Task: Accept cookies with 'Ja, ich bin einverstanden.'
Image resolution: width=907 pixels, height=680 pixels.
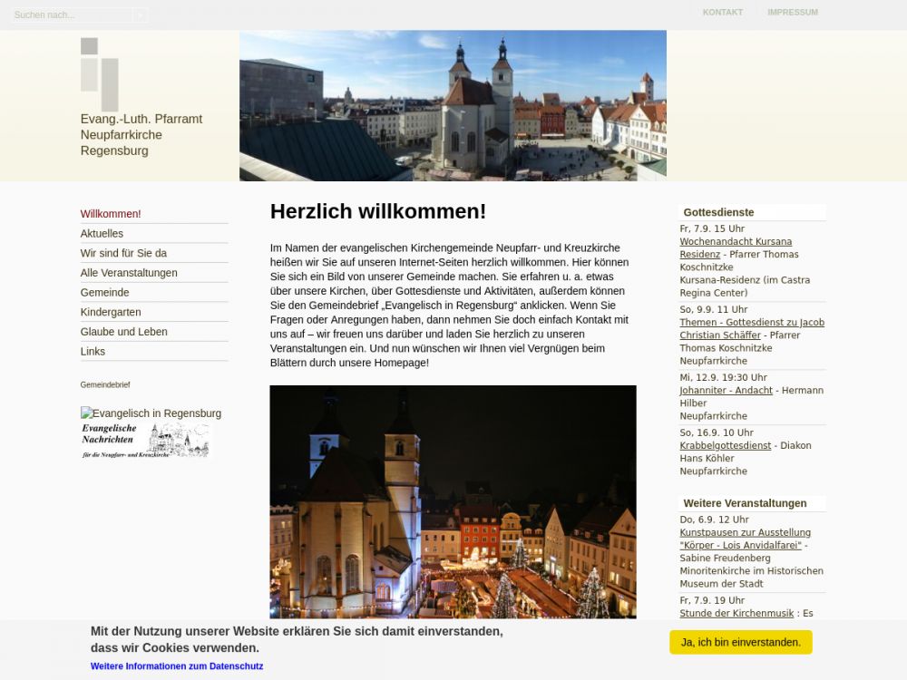Action: click(740, 642)
